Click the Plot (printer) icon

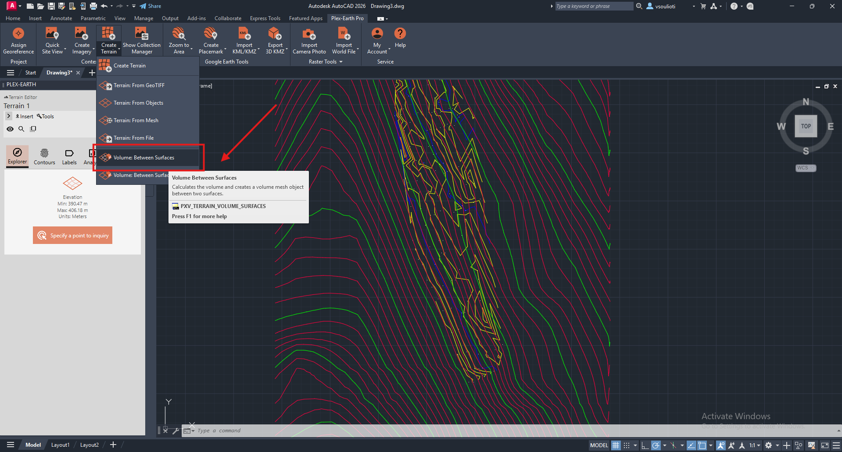pyautogui.click(x=93, y=6)
